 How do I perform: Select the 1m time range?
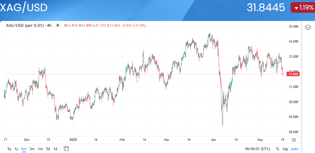(x=40, y=149)
